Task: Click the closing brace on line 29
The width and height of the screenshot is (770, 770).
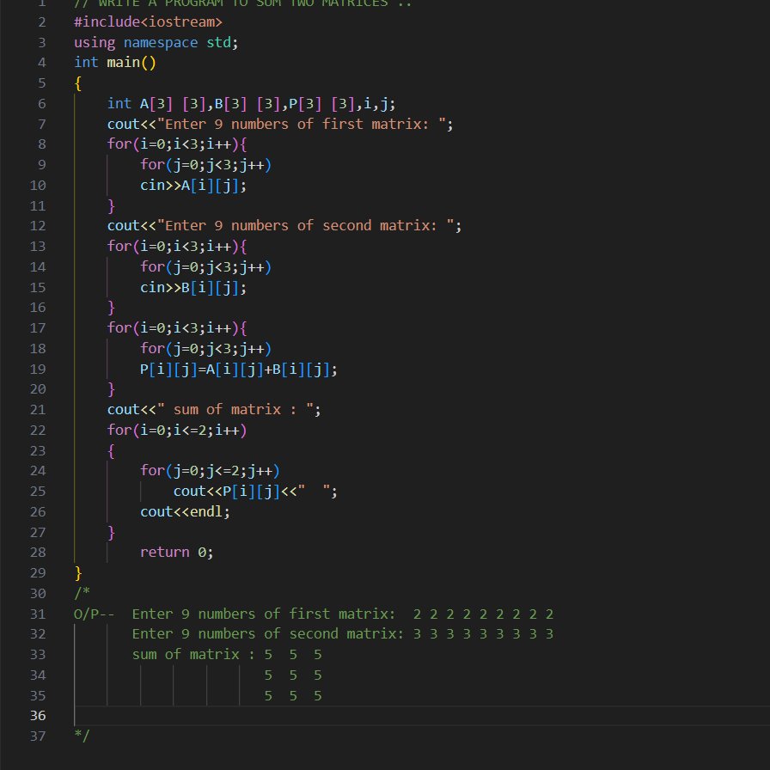Action: (x=76, y=572)
